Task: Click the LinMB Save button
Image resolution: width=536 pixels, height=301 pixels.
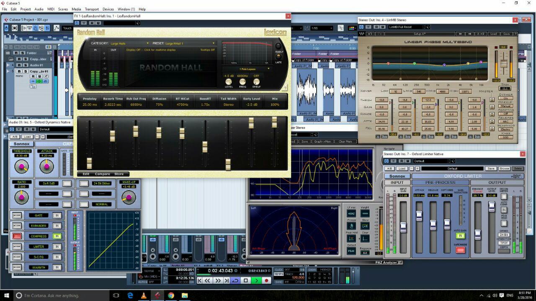Action: (506, 34)
